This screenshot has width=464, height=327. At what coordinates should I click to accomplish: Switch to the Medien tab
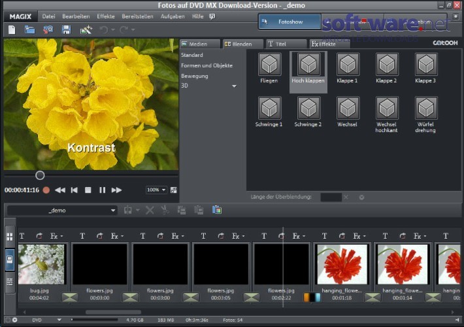200,44
